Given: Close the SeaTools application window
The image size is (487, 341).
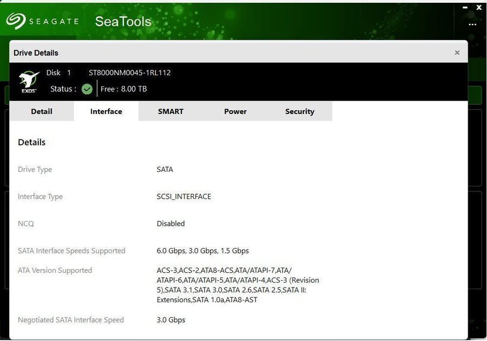Looking at the screenshot, I should click(479, 8).
